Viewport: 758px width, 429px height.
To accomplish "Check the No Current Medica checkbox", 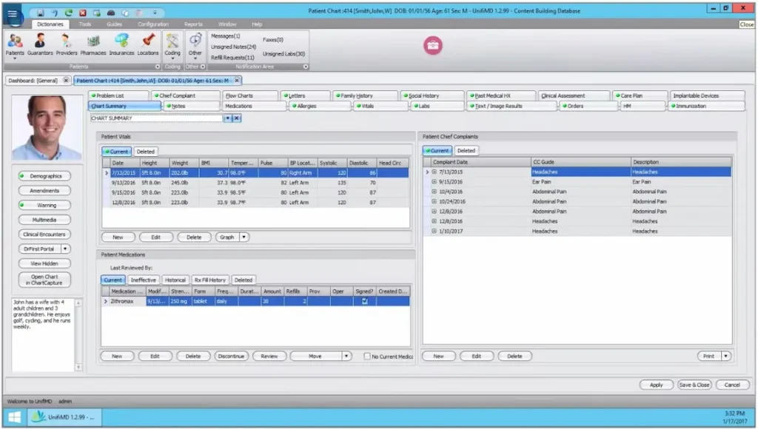I will pos(366,356).
